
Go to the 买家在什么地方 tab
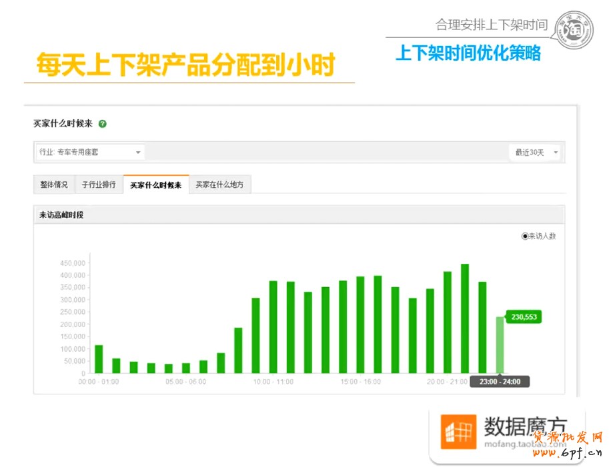coord(220,185)
